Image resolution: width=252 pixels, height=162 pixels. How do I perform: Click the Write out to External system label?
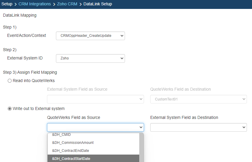tap(39, 108)
